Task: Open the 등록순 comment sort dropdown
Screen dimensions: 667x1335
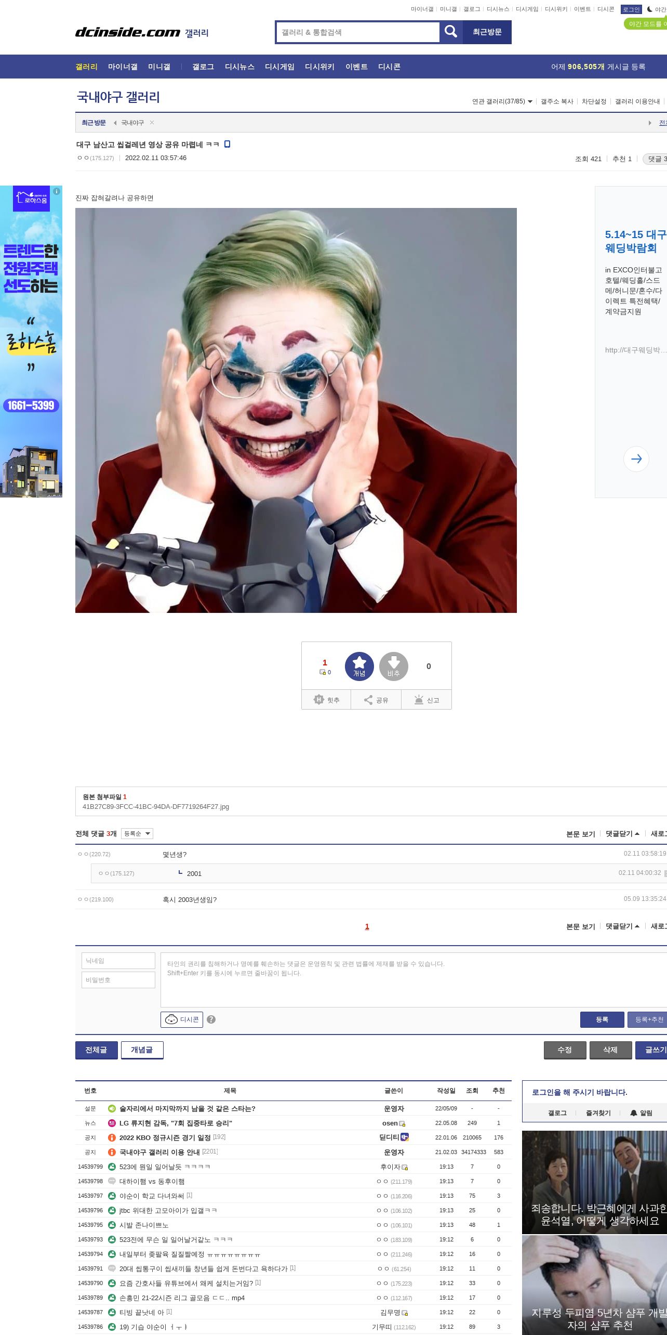Action: tap(137, 833)
